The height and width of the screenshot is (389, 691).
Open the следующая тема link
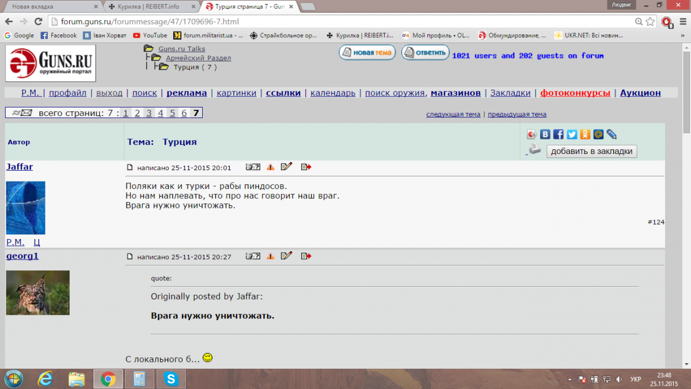453,114
